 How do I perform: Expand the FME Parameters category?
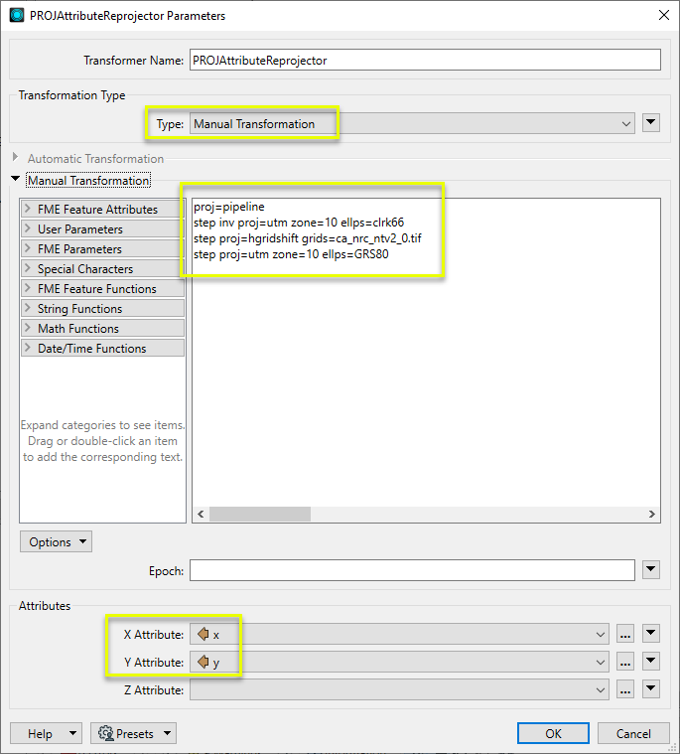102,249
